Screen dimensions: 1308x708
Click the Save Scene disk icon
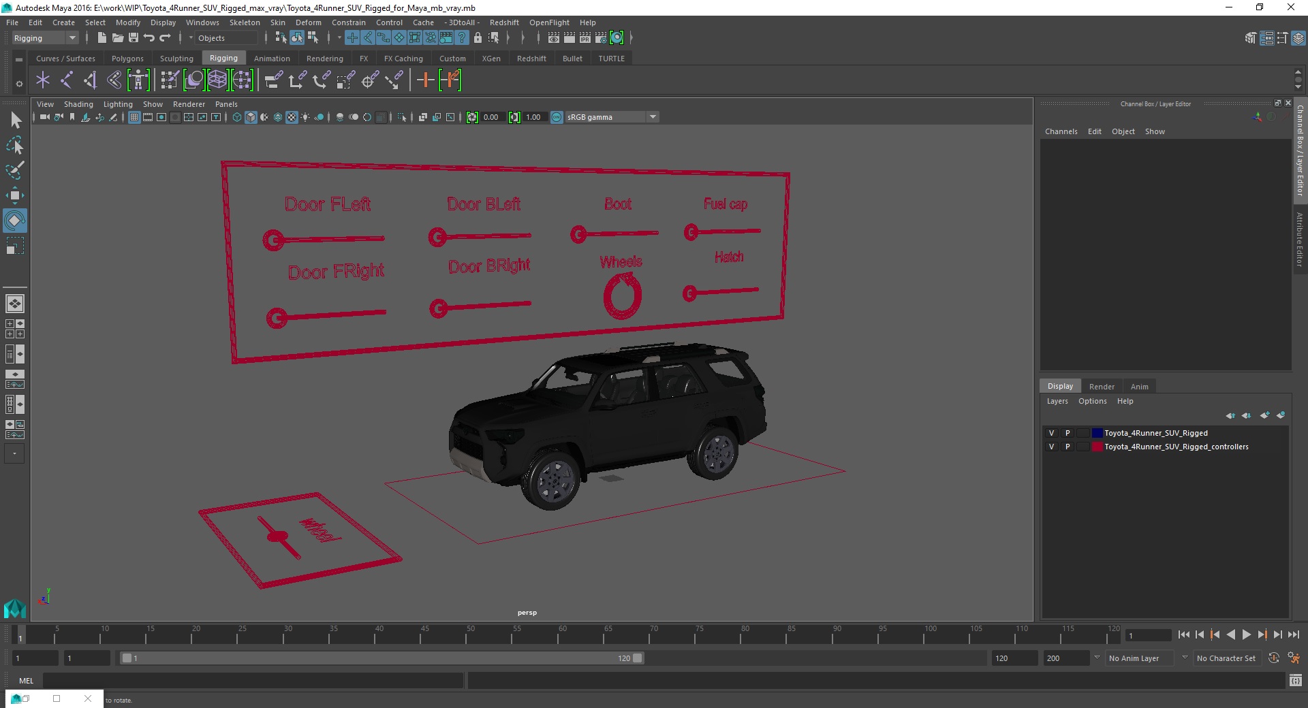[x=134, y=38]
